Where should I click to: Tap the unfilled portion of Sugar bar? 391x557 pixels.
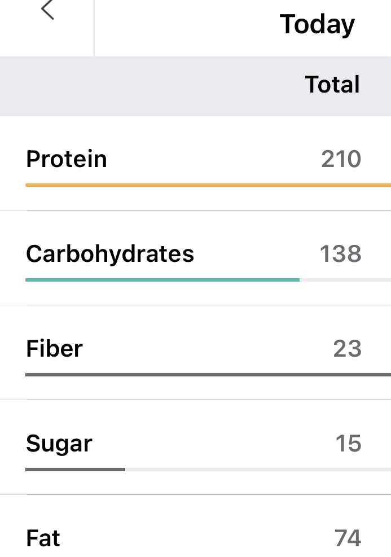pos(257,469)
